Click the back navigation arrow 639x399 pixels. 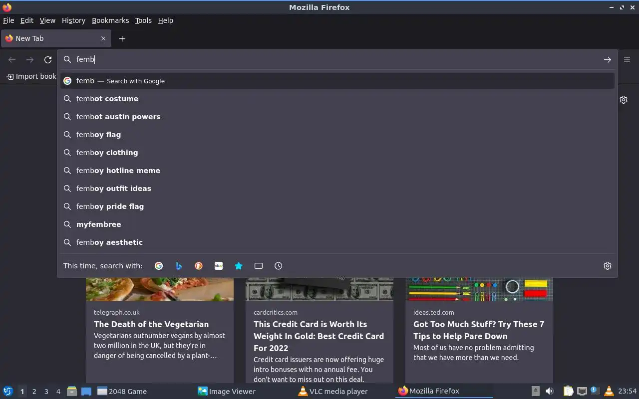12,60
